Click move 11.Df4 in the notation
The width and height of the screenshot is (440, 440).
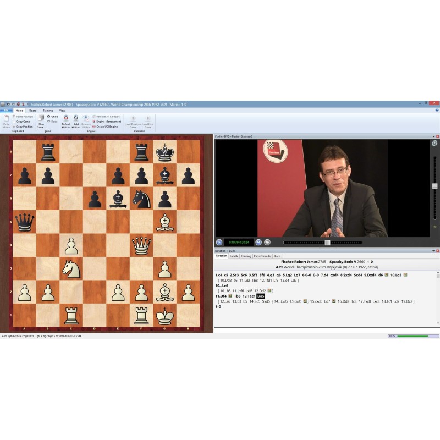pos(221,296)
